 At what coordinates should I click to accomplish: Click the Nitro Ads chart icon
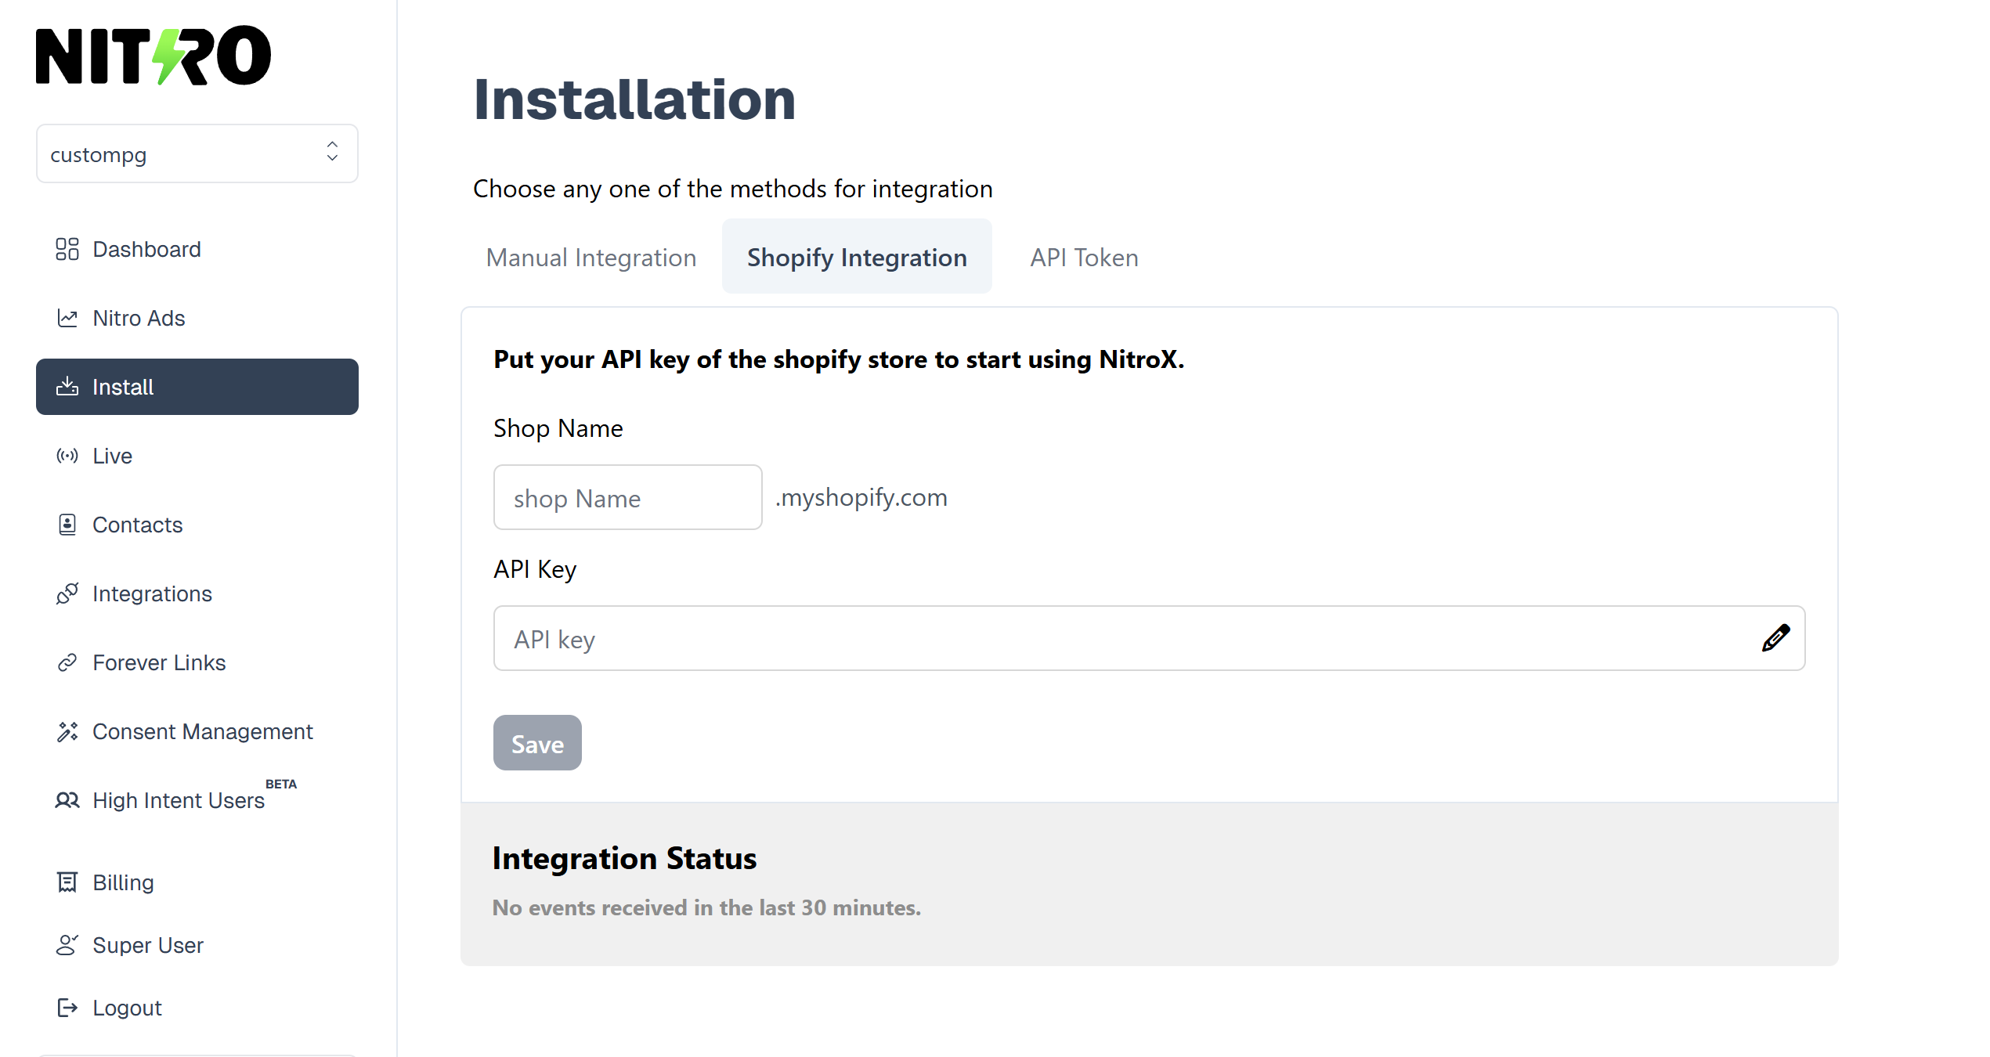[x=67, y=318]
